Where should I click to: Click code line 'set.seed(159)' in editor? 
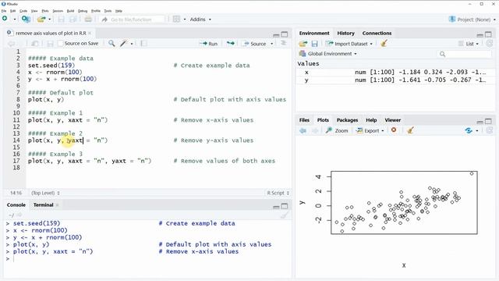pos(51,66)
